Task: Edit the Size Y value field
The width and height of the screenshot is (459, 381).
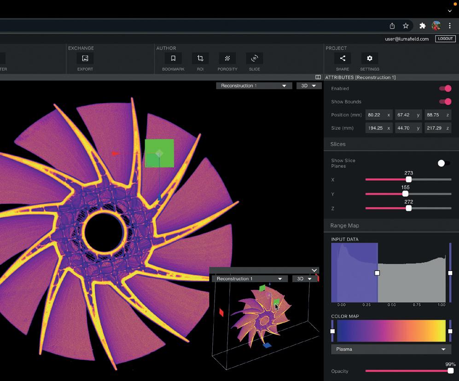Action: [x=408, y=128]
